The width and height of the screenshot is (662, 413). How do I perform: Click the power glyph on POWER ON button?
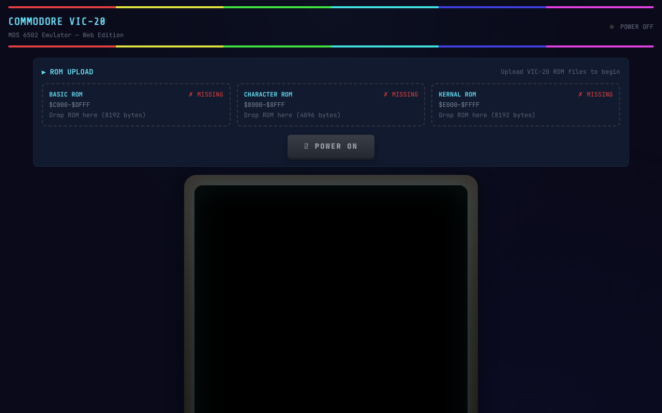(306, 147)
